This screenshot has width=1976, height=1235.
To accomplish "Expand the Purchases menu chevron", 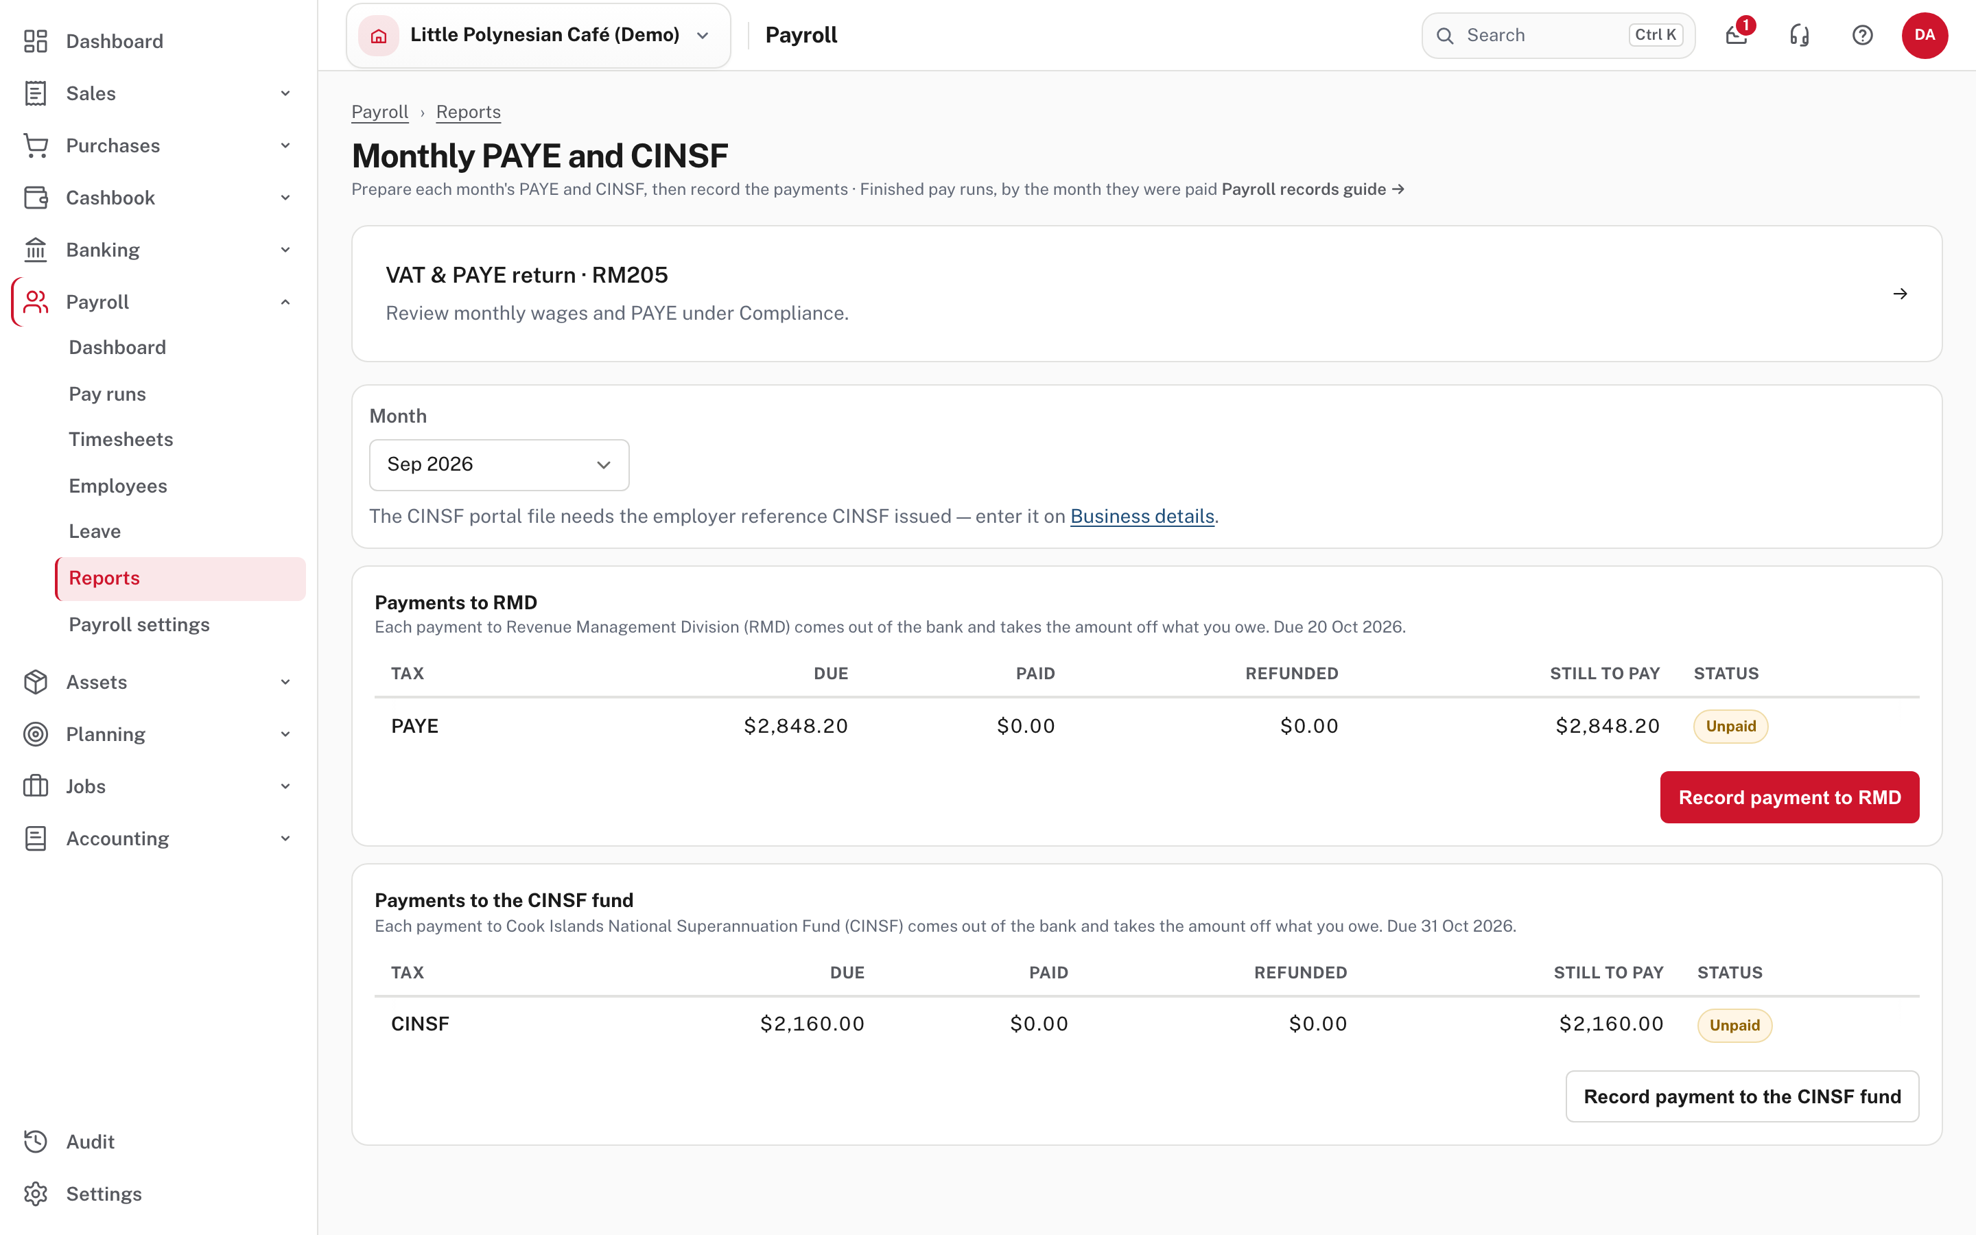I will tap(285, 145).
